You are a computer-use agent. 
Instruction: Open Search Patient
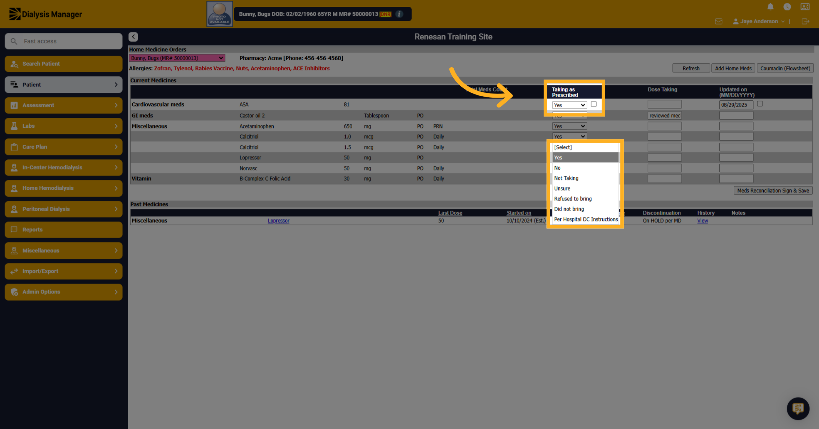pyautogui.click(x=63, y=64)
